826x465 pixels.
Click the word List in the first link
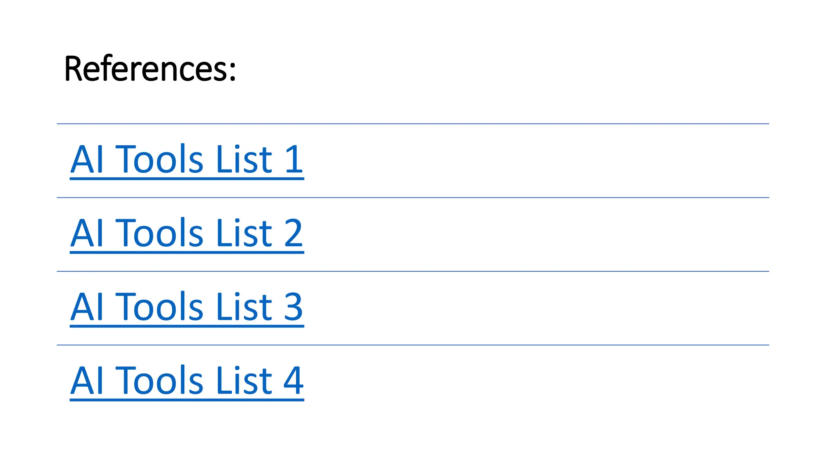[244, 159]
